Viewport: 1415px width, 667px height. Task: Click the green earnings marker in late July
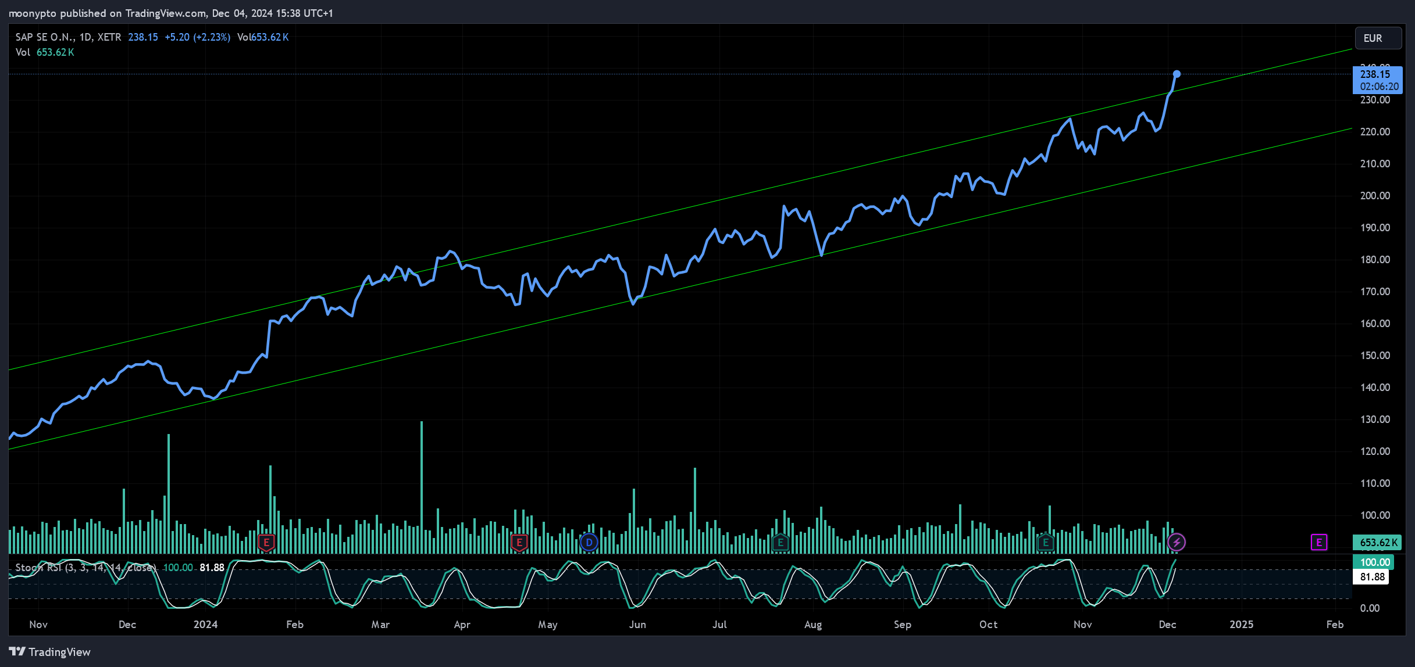pos(780,543)
